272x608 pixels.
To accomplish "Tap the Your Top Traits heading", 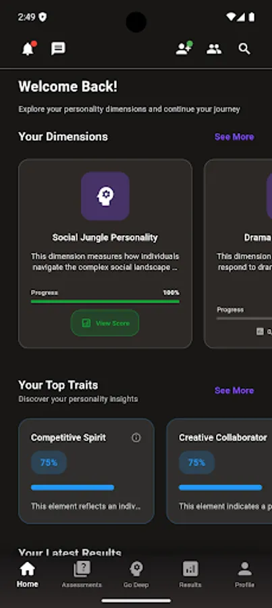I will (x=58, y=385).
